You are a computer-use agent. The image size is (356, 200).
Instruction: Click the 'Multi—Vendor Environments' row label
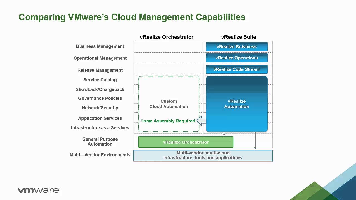[100, 155]
